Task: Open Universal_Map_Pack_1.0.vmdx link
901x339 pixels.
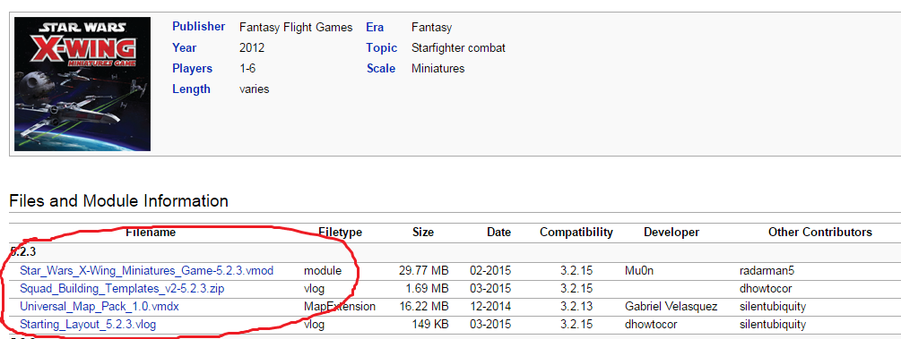Action: (x=100, y=307)
